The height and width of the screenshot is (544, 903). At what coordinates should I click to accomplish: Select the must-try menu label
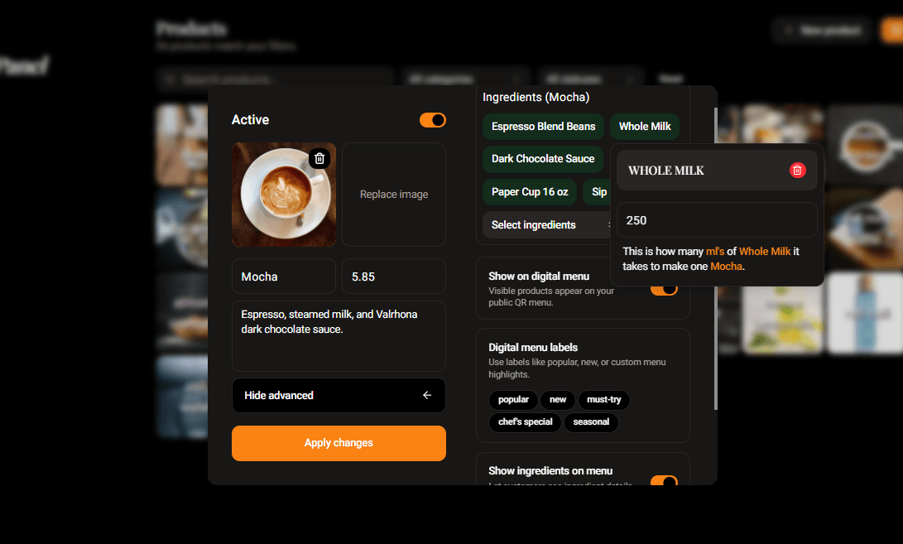tap(603, 399)
